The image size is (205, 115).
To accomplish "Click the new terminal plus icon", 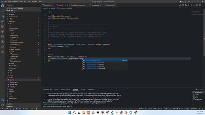I will 196,89.
